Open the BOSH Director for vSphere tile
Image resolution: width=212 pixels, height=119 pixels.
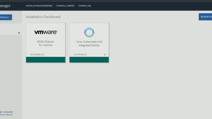46,43
